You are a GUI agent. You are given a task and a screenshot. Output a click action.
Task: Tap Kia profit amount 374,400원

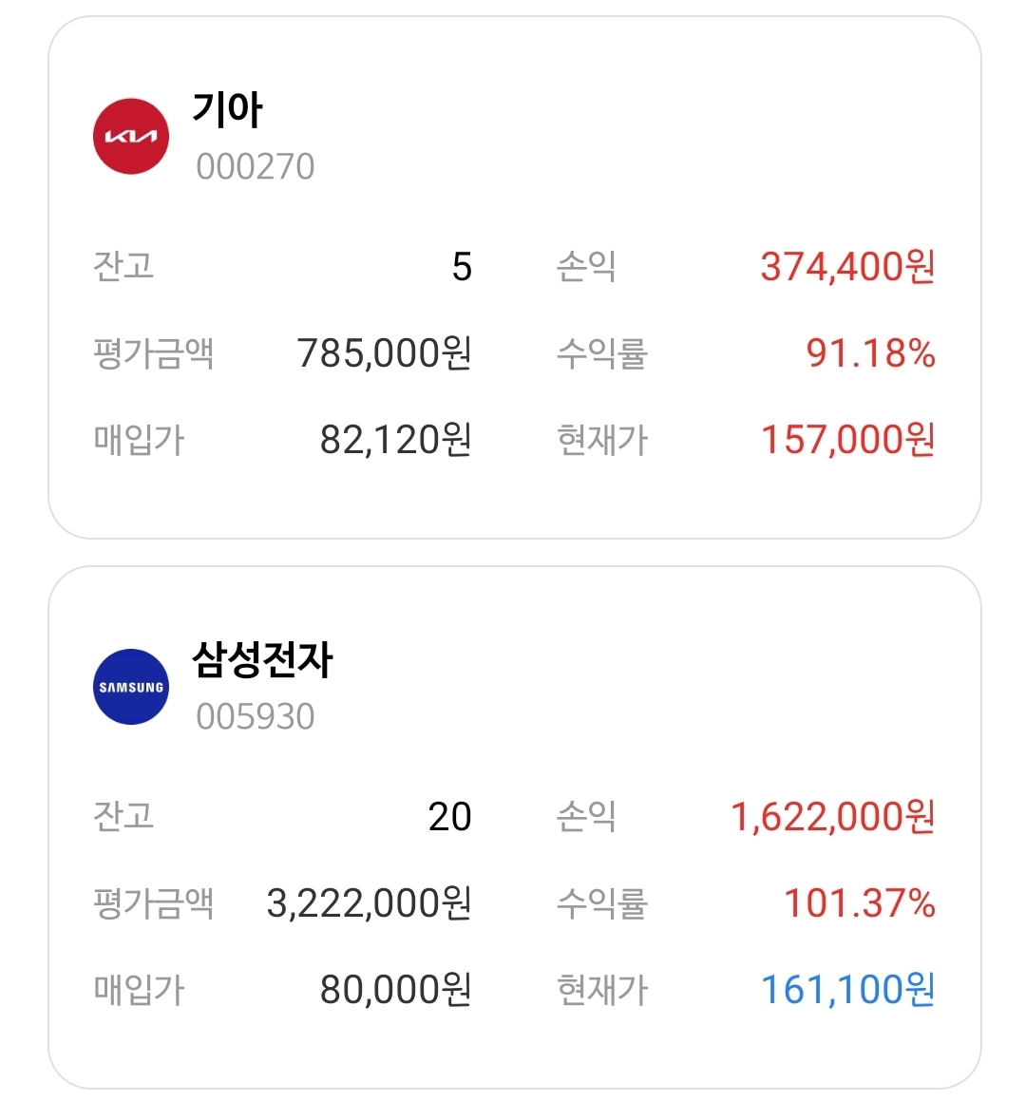tap(847, 267)
